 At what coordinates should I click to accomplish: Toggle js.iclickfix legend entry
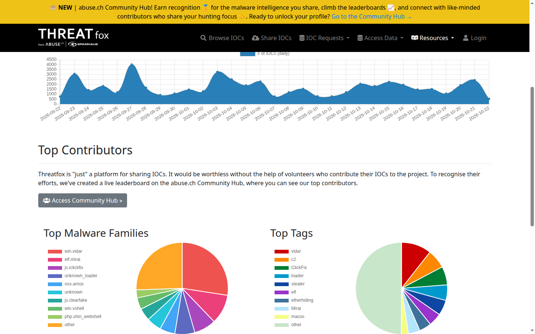coord(65,268)
